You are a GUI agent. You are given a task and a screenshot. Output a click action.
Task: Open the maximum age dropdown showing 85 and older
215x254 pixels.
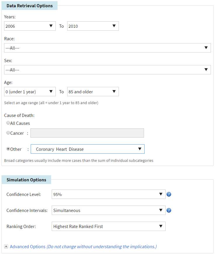93,92
